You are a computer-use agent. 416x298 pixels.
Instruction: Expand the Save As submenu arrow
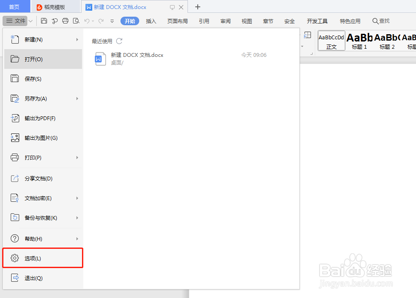77,98
